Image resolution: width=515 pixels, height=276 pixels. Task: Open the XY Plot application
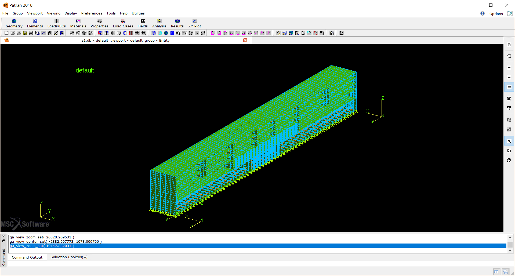click(194, 23)
